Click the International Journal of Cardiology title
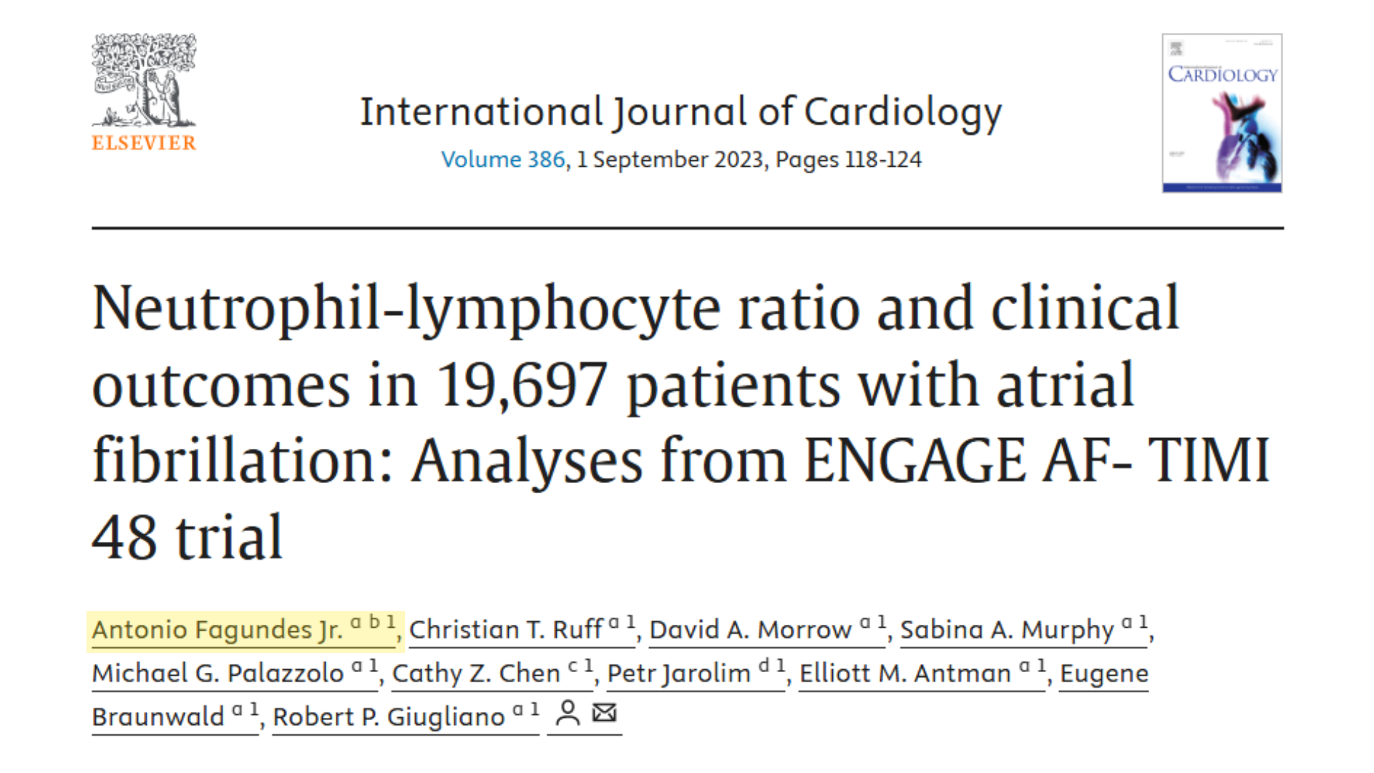 [x=681, y=112]
